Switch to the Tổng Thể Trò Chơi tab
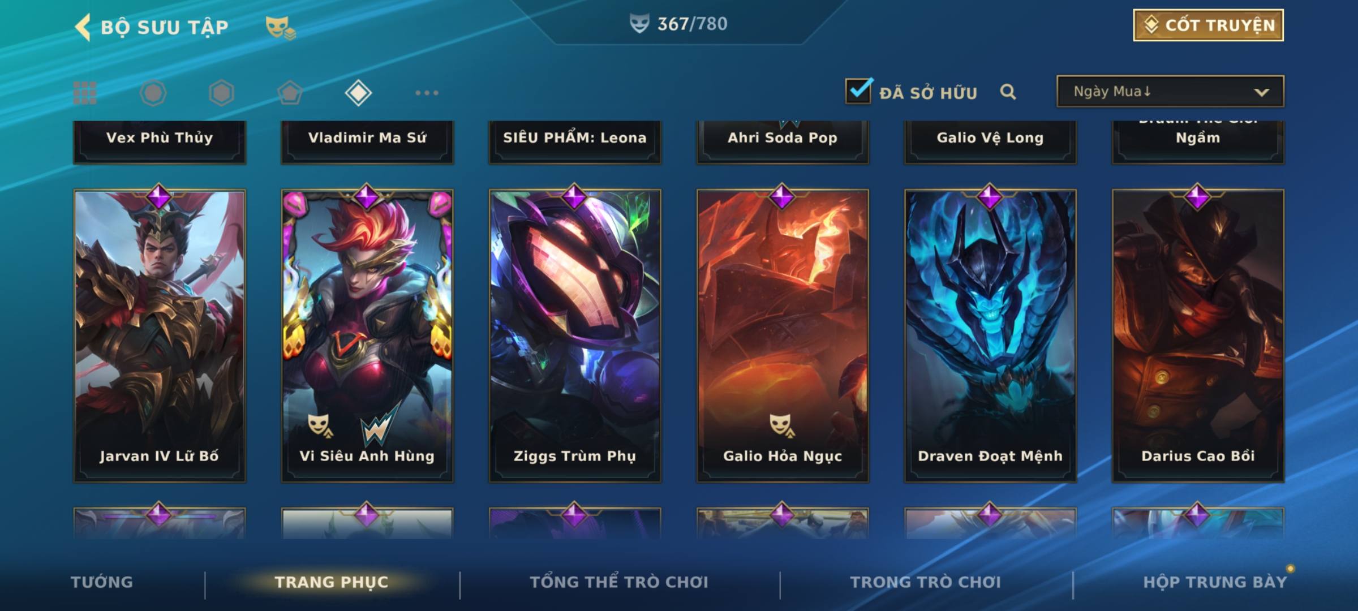Image resolution: width=1358 pixels, height=611 pixels. coord(619,582)
